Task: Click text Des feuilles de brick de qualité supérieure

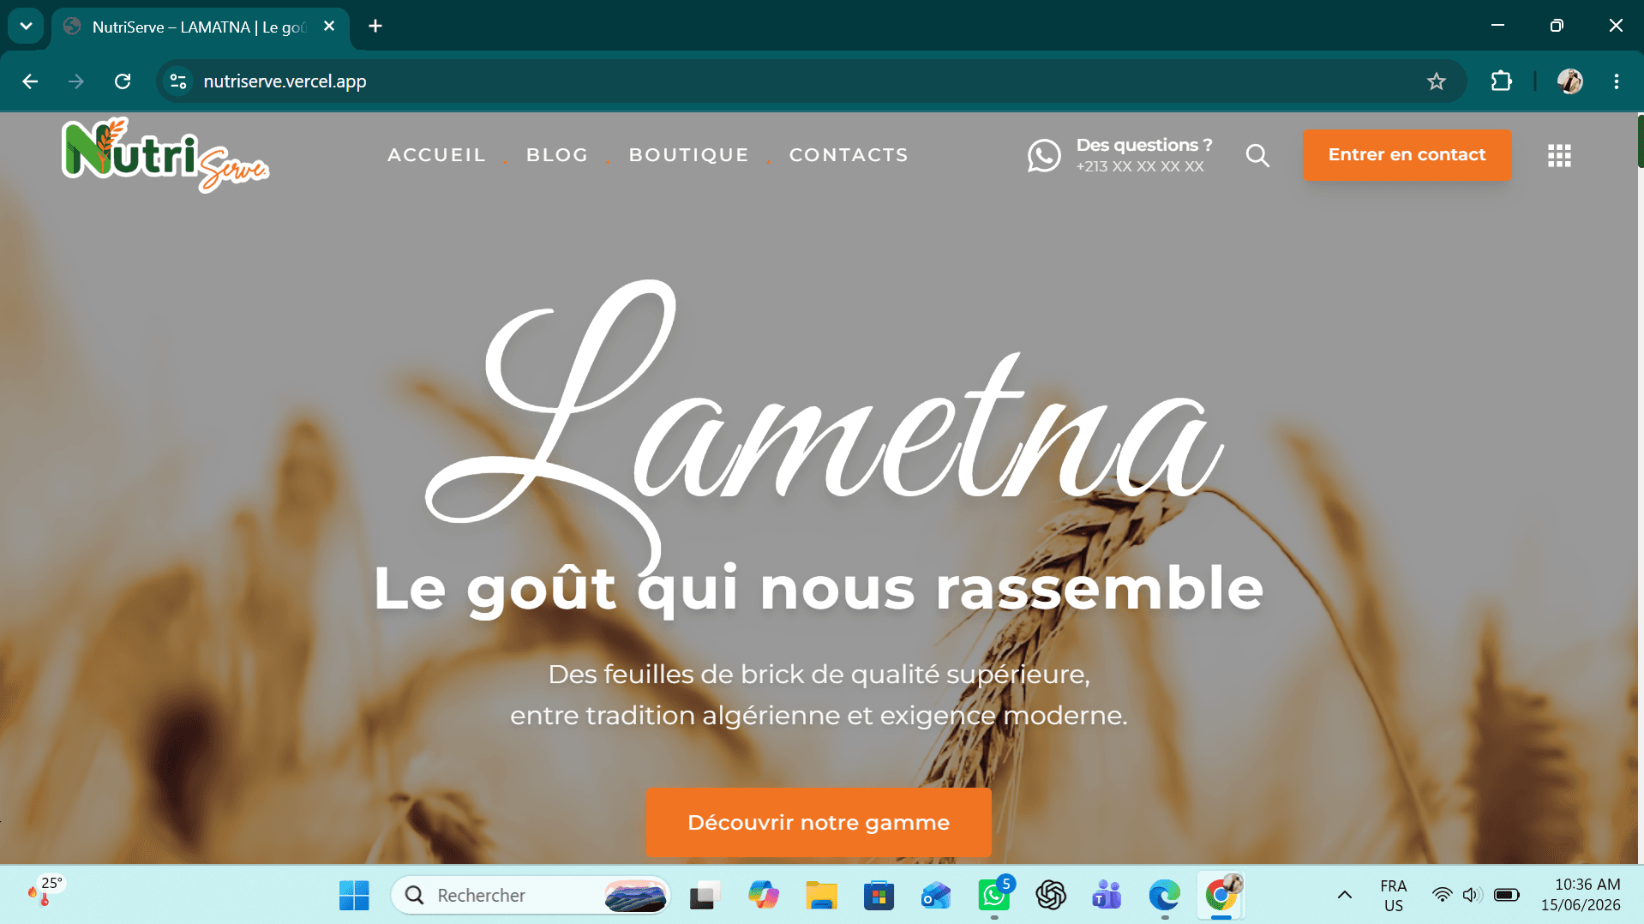Action: coord(819,675)
